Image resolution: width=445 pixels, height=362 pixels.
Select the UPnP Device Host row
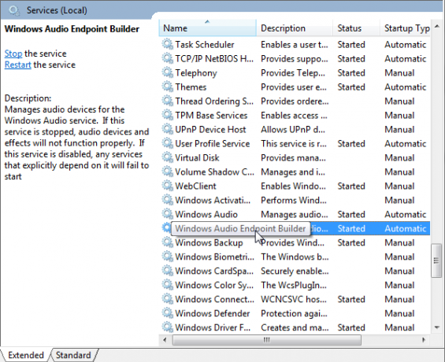coord(295,130)
